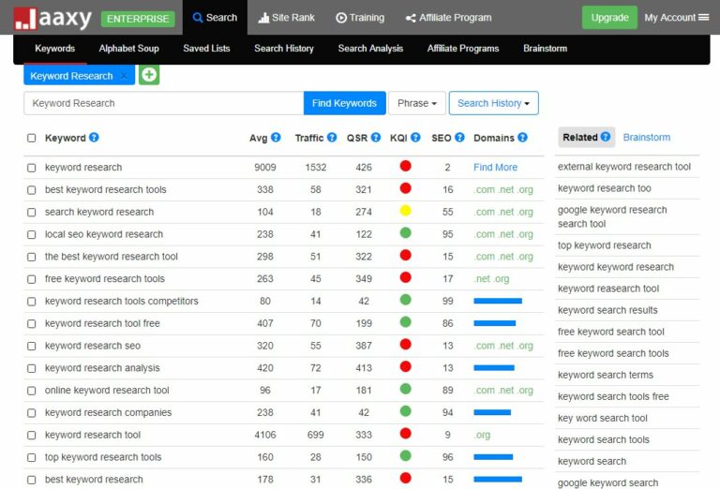Click green KQI dot for keyword research tool free
720x489 pixels.
coord(405,322)
